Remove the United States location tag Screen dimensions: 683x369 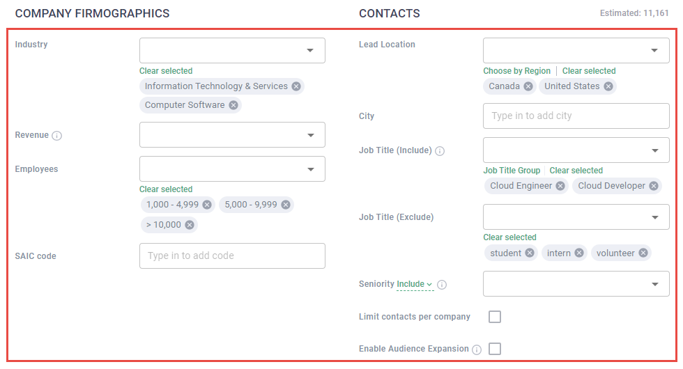[x=608, y=86]
